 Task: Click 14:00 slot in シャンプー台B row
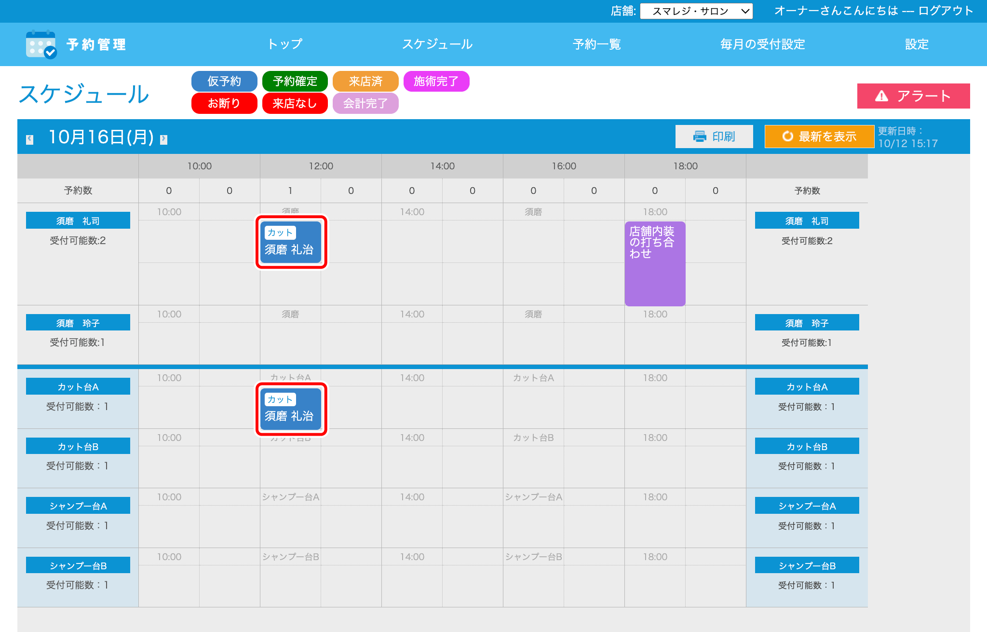412,557
